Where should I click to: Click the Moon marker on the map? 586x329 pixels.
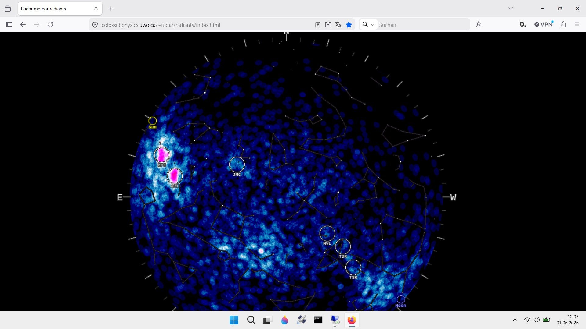tap(401, 299)
